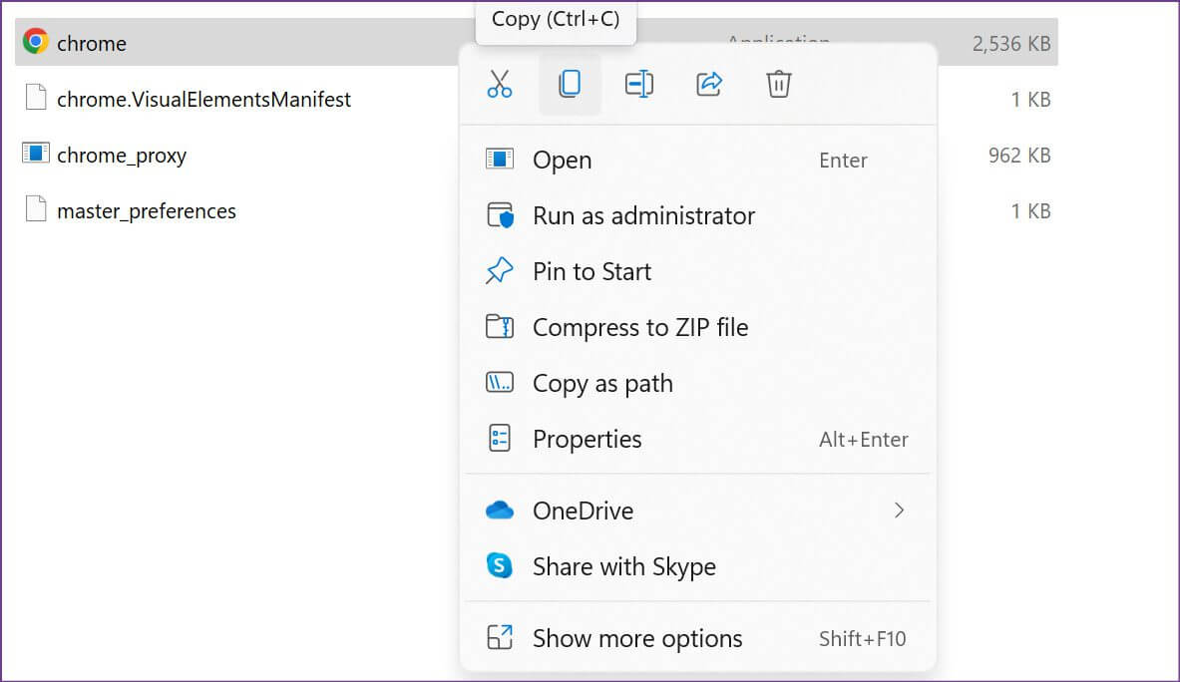This screenshot has height=682, width=1180.
Task: Choose Compress to ZIP file
Action: coord(697,327)
